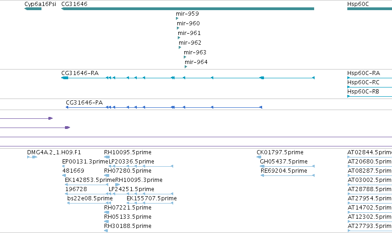Select the mir-963 feature label
This screenshot has height=233, width=392.
[195, 52]
